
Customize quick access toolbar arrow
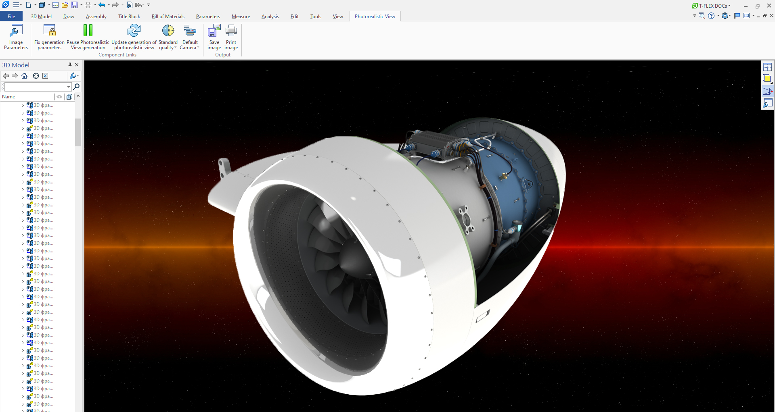(x=149, y=5)
